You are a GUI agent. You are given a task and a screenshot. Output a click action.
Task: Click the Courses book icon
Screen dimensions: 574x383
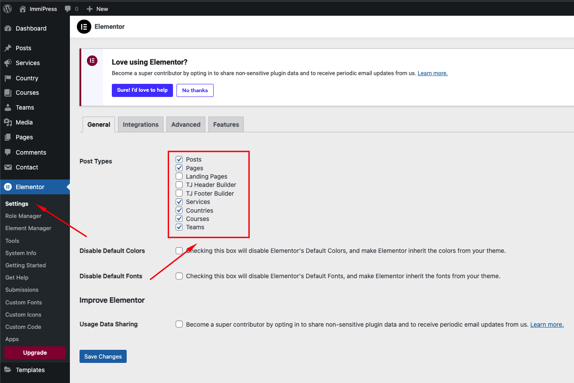point(8,93)
